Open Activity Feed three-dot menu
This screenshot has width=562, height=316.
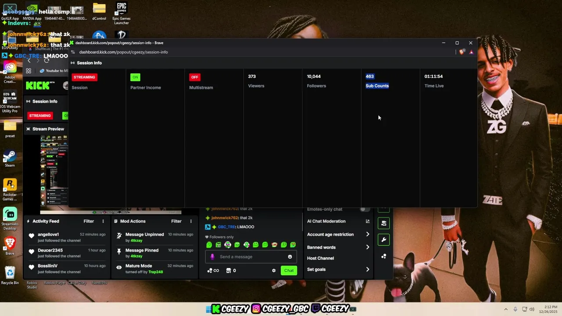point(103,221)
